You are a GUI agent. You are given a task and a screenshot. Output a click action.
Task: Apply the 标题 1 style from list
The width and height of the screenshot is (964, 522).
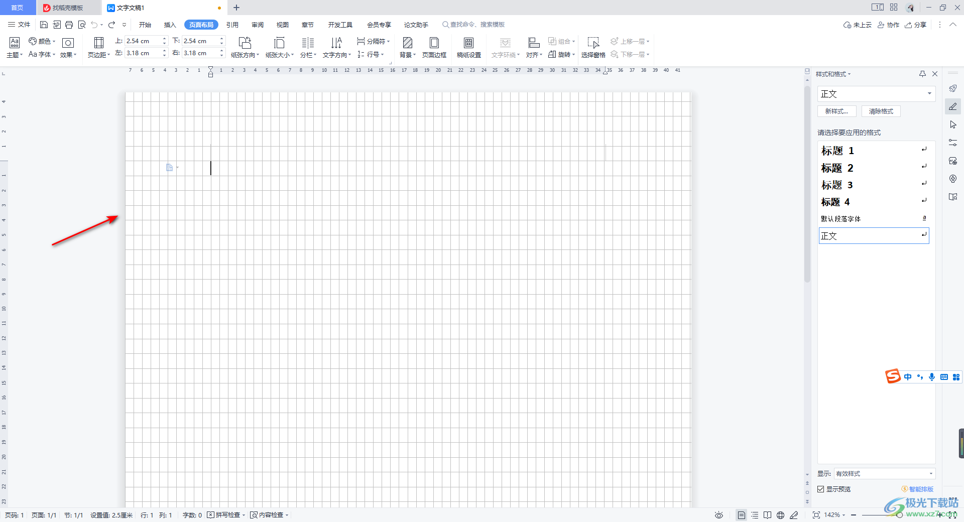pyautogui.click(x=874, y=151)
